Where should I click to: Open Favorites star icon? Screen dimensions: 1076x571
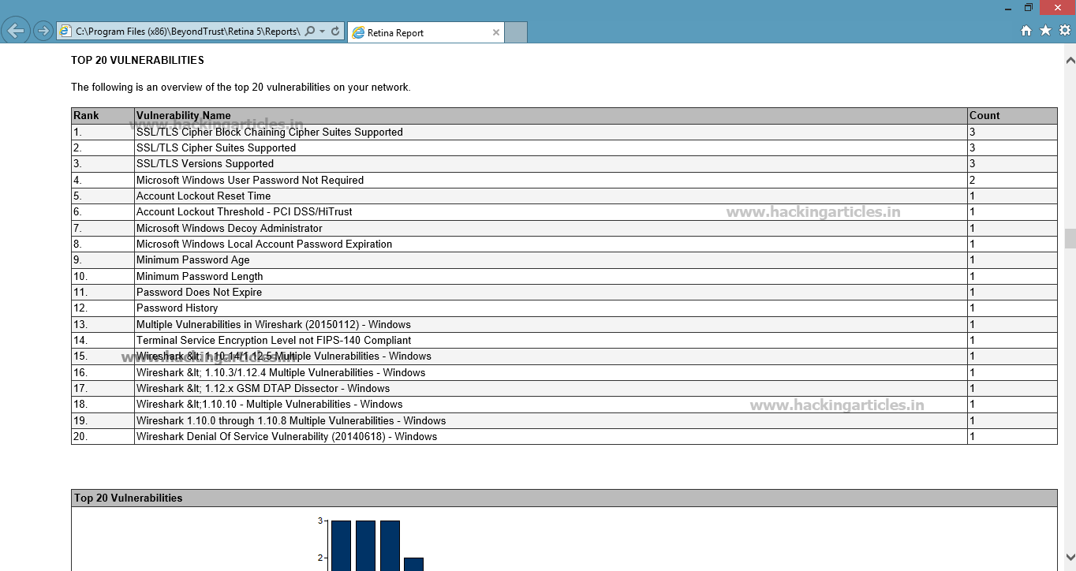point(1045,31)
